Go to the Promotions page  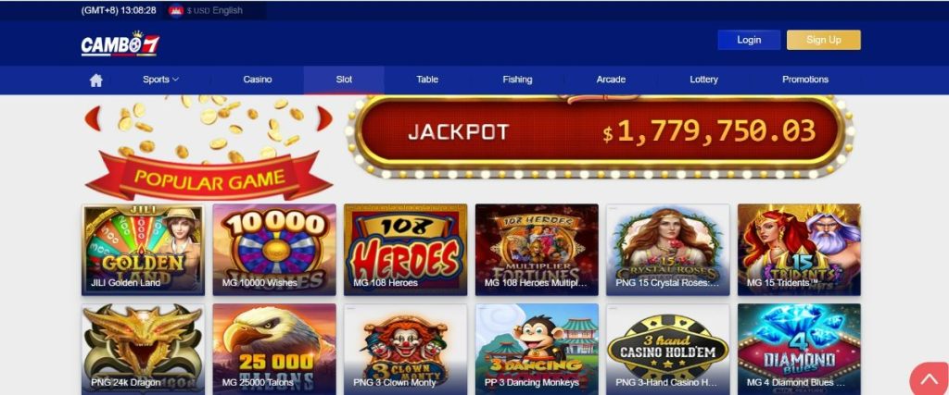[805, 80]
